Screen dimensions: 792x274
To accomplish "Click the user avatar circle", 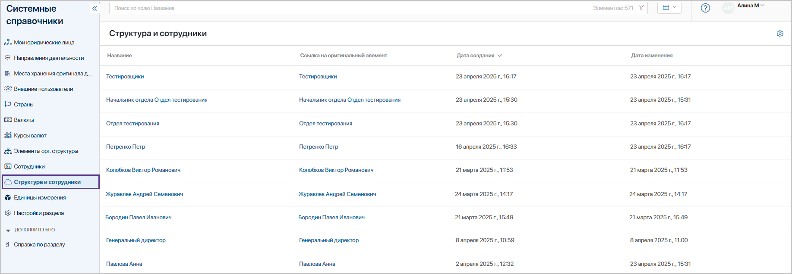I will (728, 8).
